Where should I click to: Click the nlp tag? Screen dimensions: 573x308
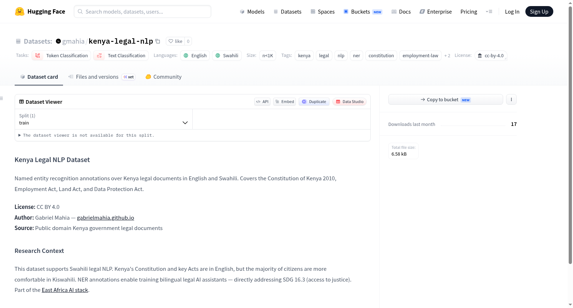pos(341,55)
